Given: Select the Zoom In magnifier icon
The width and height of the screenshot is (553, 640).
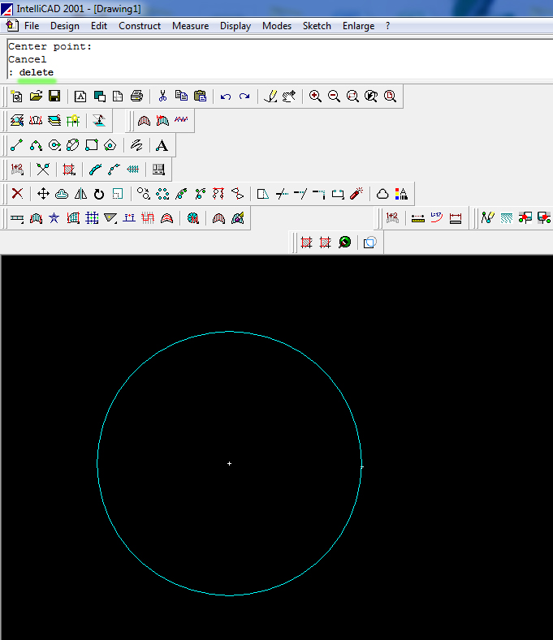Looking at the screenshot, I should tap(315, 97).
